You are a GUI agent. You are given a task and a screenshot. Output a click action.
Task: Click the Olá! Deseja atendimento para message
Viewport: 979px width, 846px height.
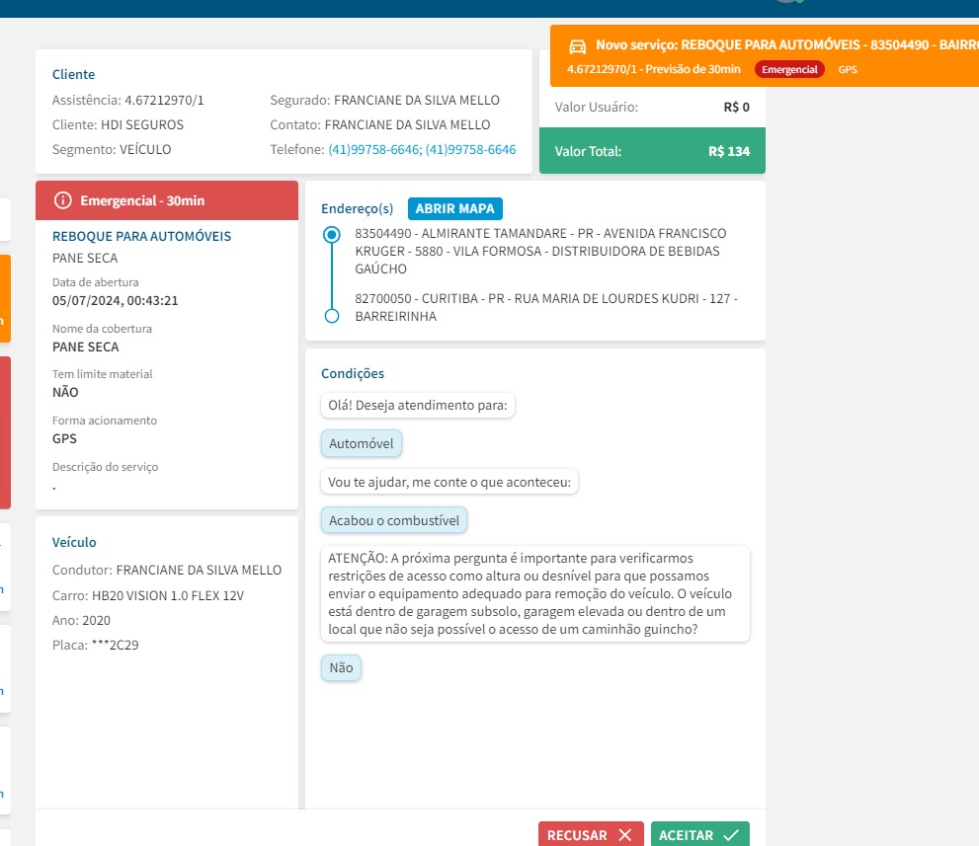click(x=418, y=405)
